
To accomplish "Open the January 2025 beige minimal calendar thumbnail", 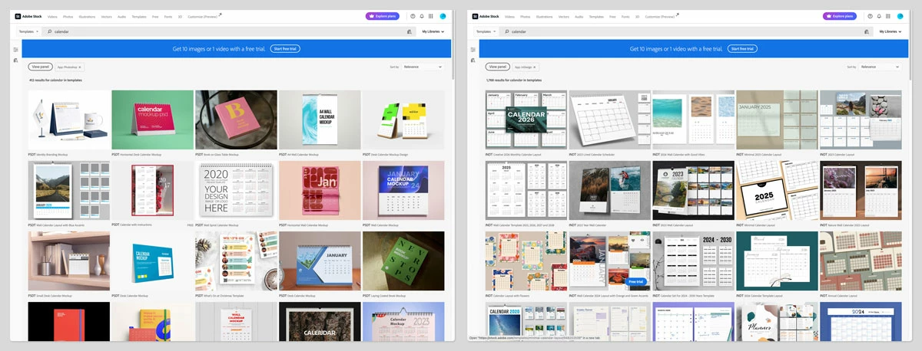I will pyautogui.click(x=777, y=120).
